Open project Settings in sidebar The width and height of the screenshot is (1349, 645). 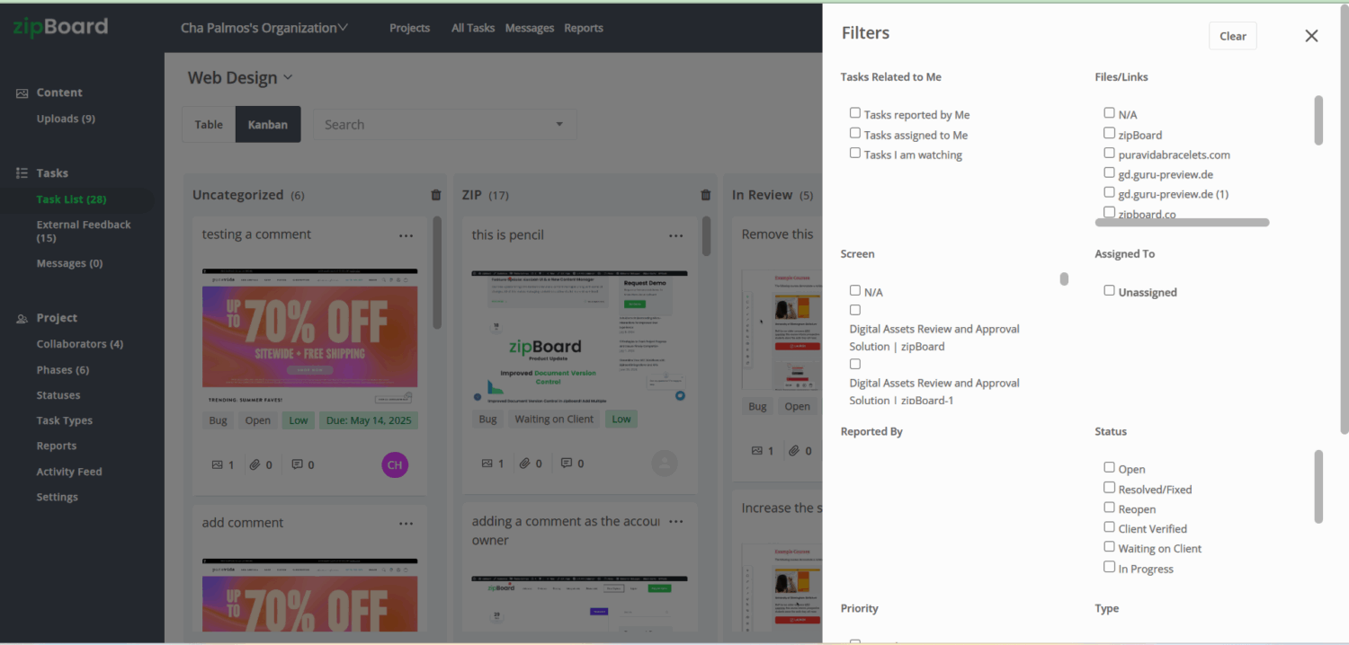coord(58,497)
